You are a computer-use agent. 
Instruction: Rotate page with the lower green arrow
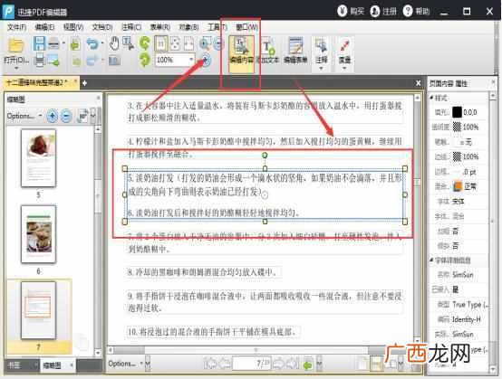pyautogui.click(x=145, y=60)
